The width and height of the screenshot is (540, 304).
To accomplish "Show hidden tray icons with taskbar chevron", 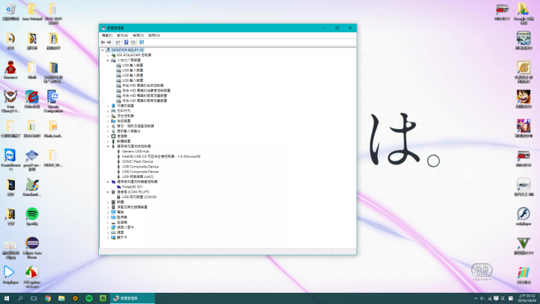I will (475, 299).
